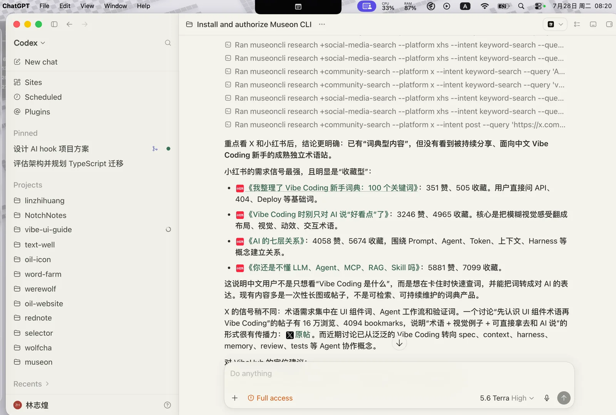Click the loading spinner beside vibe-ui-guide
The width and height of the screenshot is (616, 415).
[168, 229]
